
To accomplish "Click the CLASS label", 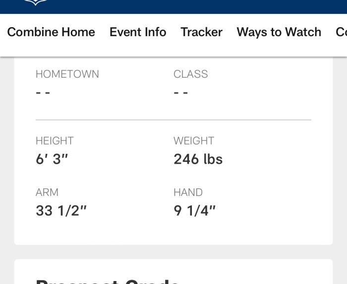I will pyautogui.click(x=190, y=74).
